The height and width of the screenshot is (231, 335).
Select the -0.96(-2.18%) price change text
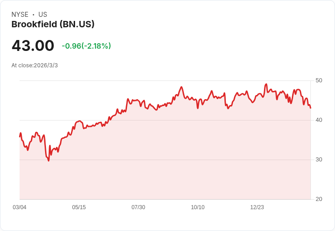point(86,46)
